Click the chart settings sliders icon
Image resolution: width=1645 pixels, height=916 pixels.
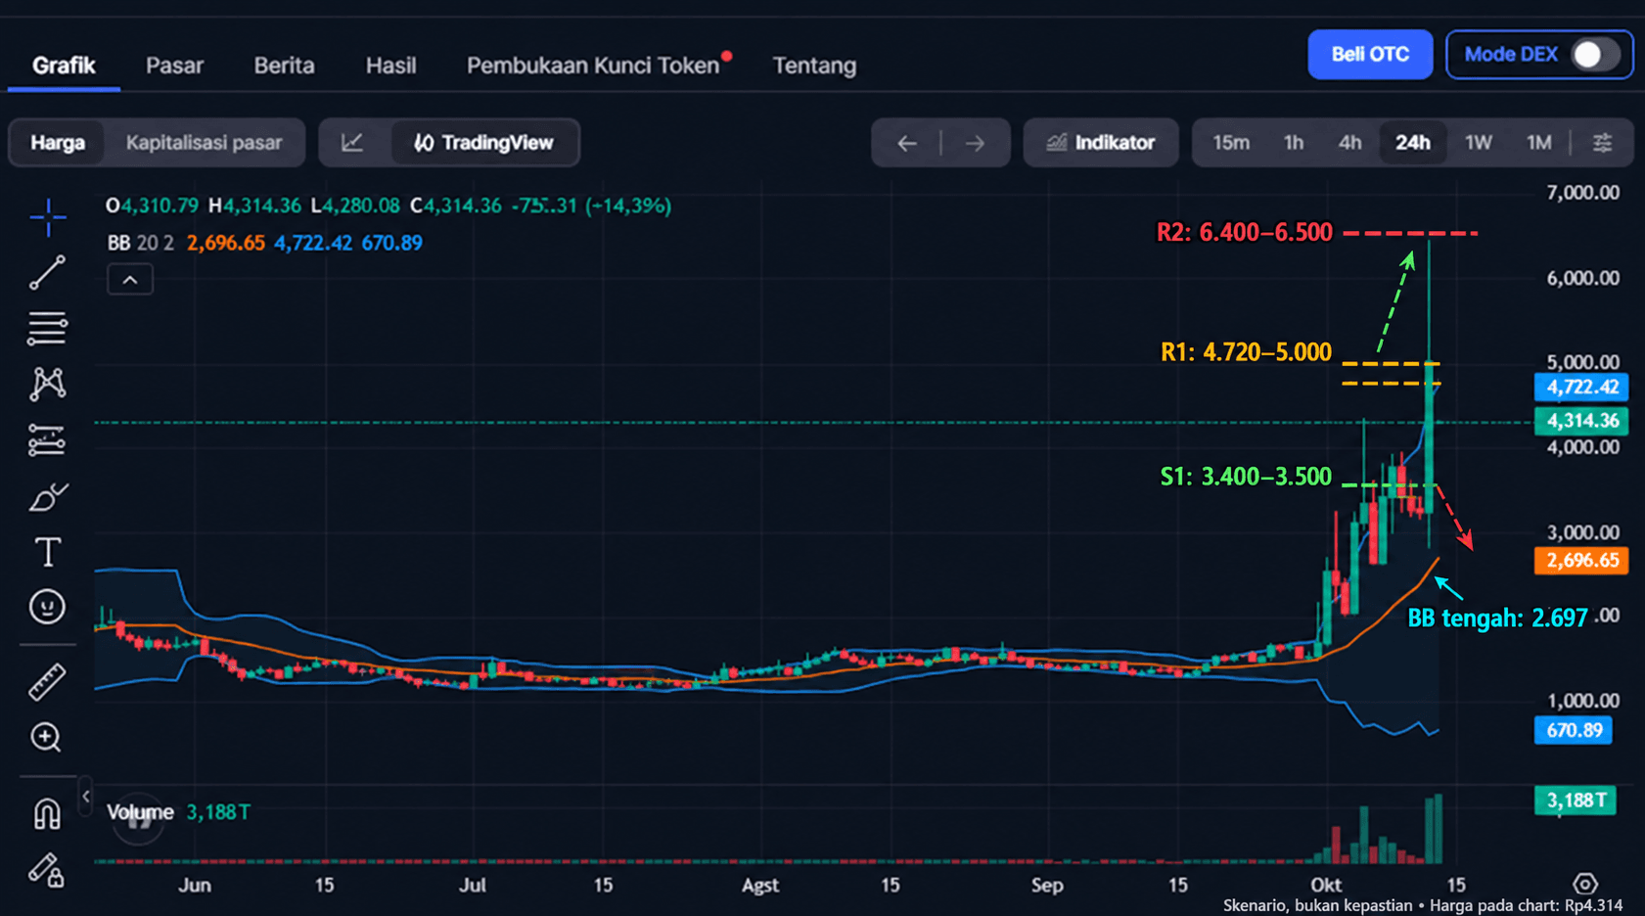pyautogui.click(x=1602, y=143)
